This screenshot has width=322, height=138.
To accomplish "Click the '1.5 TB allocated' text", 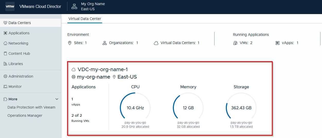I will click(241, 127).
